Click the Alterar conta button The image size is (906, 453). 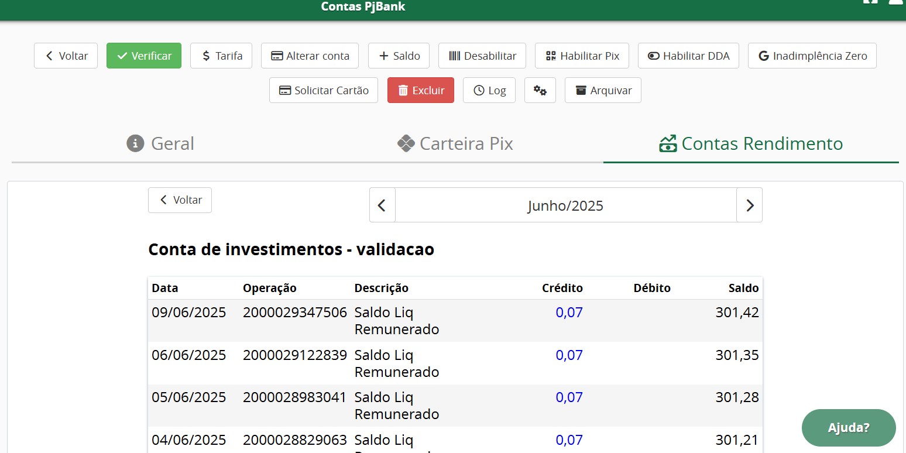(310, 56)
